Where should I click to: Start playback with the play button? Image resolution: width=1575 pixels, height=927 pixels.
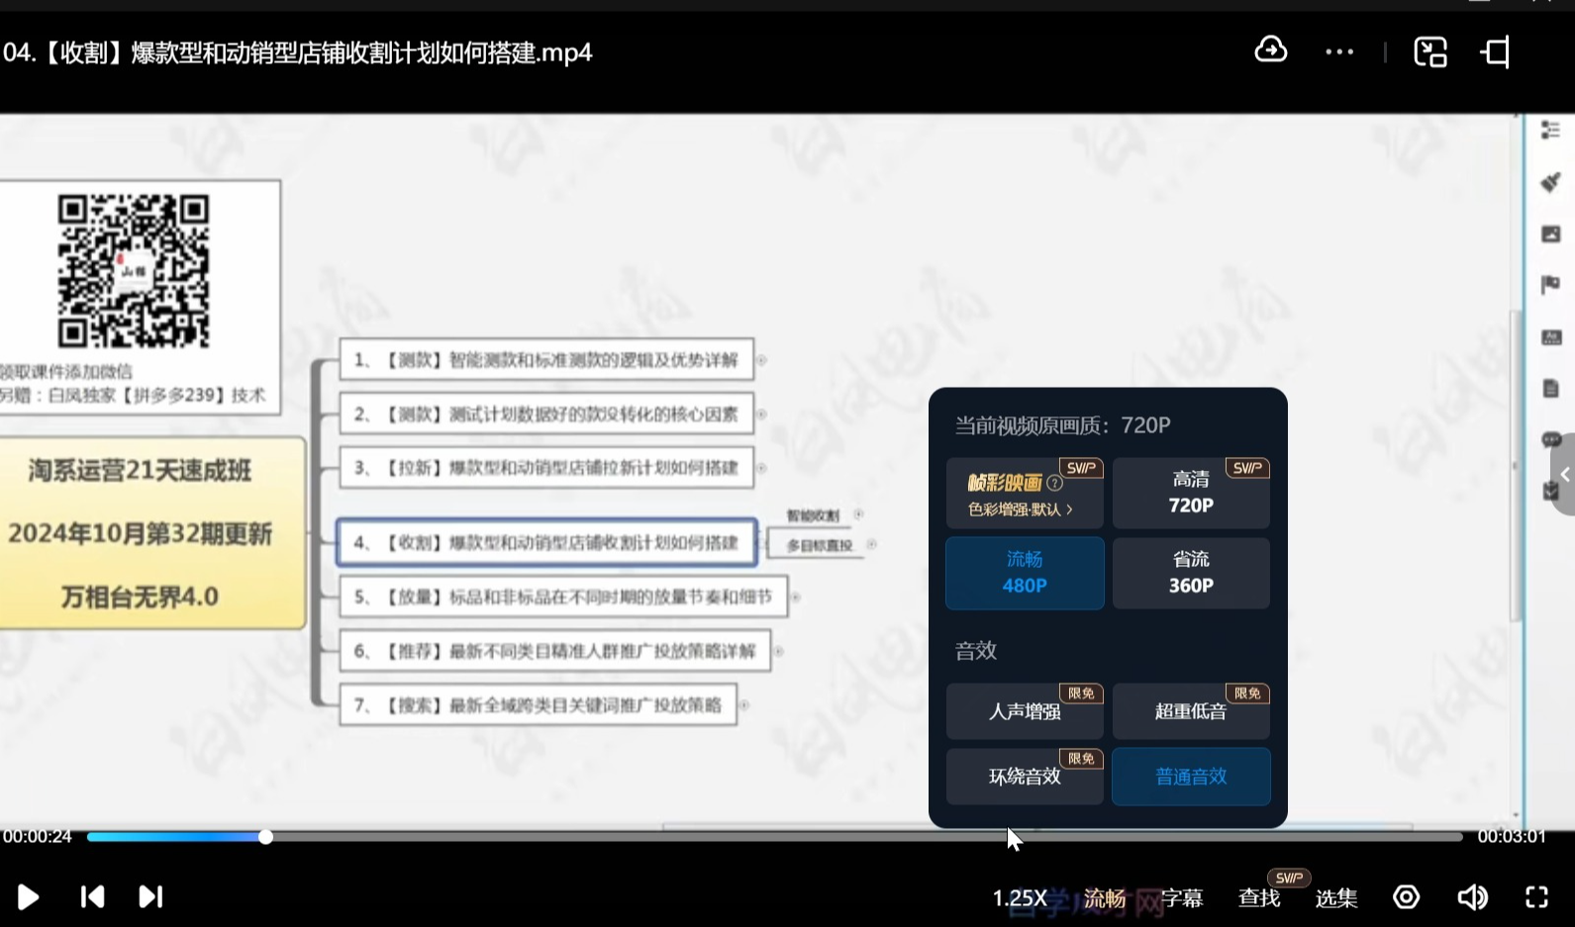click(28, 897)
